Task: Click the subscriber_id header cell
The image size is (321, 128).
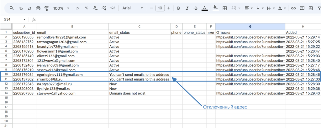Action: [x=24, y=32]
